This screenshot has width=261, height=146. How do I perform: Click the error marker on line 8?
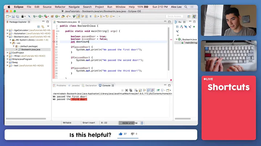(54, 42)
